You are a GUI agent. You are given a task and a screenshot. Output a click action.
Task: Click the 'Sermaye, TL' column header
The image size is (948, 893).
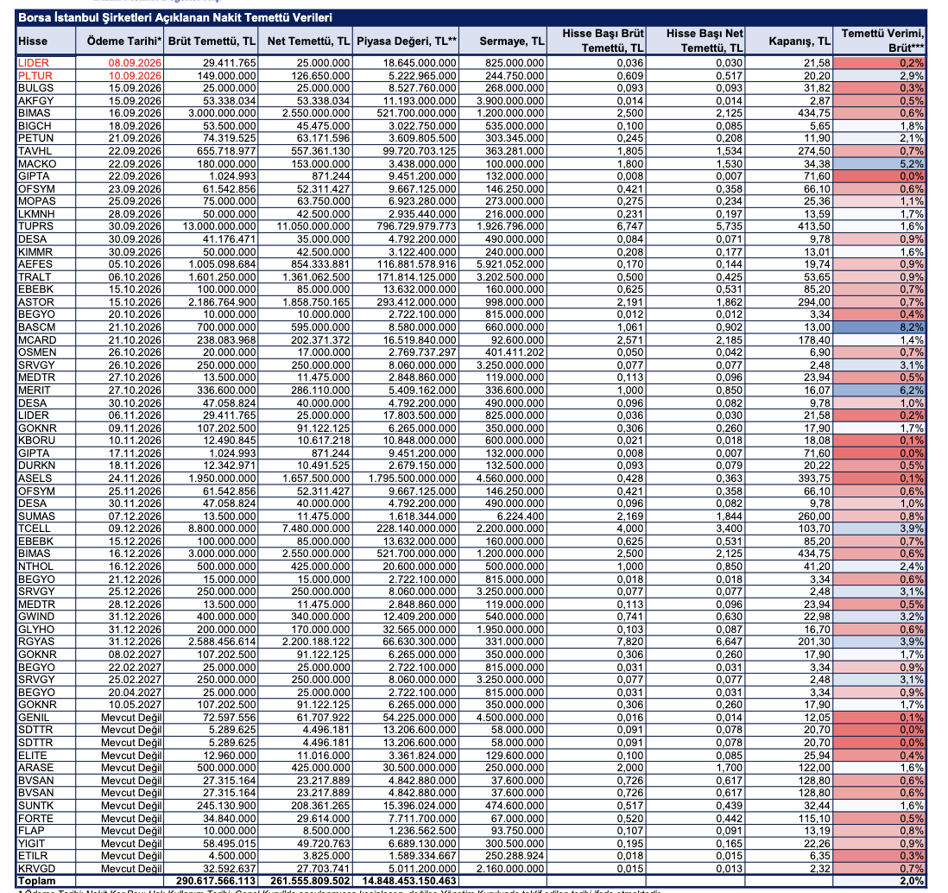pos(511,41)
